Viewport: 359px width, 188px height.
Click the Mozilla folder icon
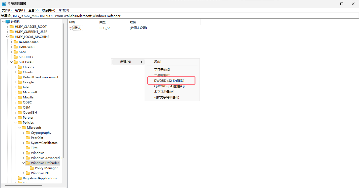20,97
